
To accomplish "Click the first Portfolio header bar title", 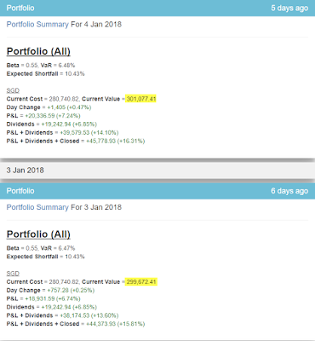I will click(20, 8).
